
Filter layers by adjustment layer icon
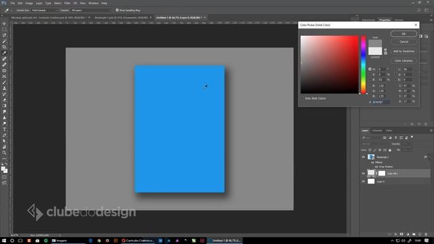pos(391,138)
